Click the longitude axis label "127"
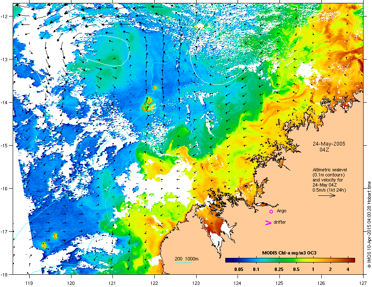This screenshot has width=372, height=287. pyautogui.click(x=363, y=283)
